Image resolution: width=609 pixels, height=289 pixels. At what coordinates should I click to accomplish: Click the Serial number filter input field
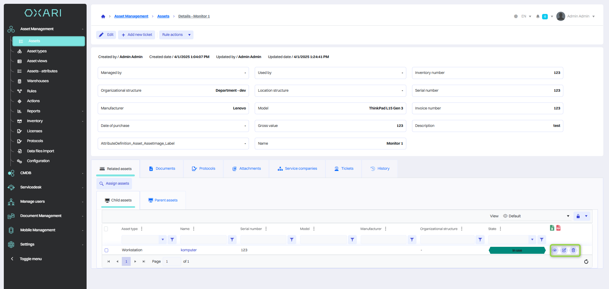click(263, 240)
